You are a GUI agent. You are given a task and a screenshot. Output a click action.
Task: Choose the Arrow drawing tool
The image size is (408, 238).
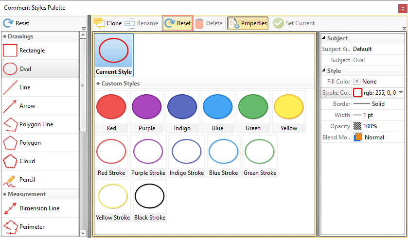point(27,106)
